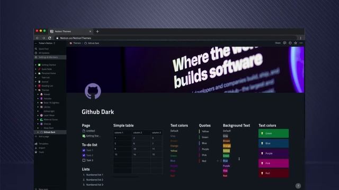Click the browser forward arrow
The image size is (339, 190).
[43, 38]
